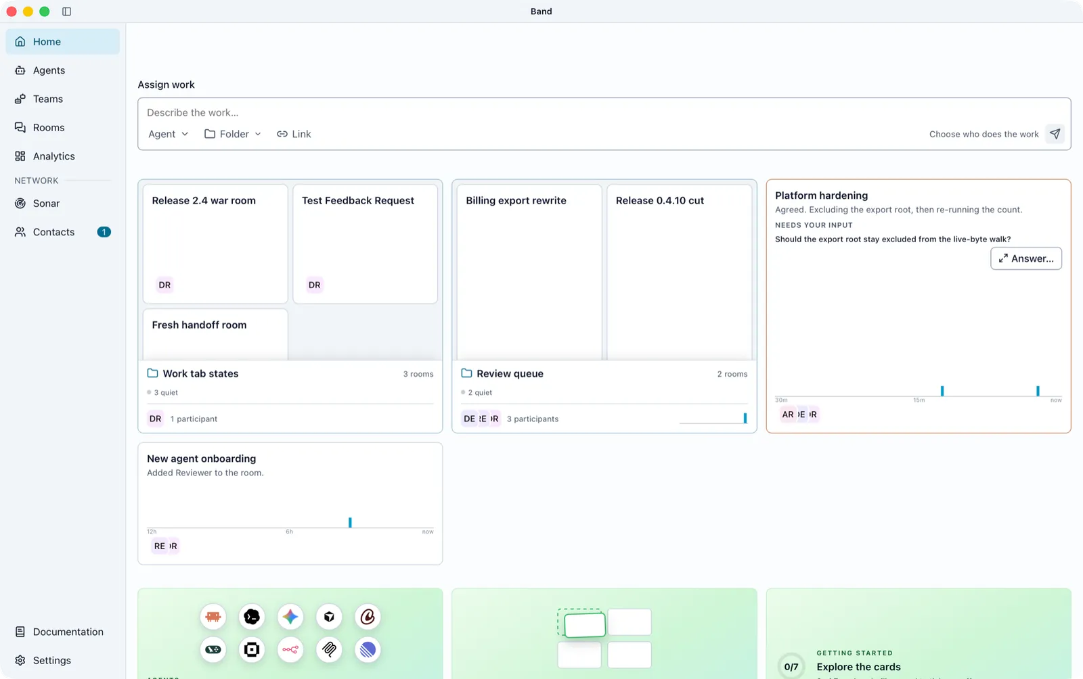Click the paper plane send icon
This screenshot has width=1083, height=679.
(1055, 134)
